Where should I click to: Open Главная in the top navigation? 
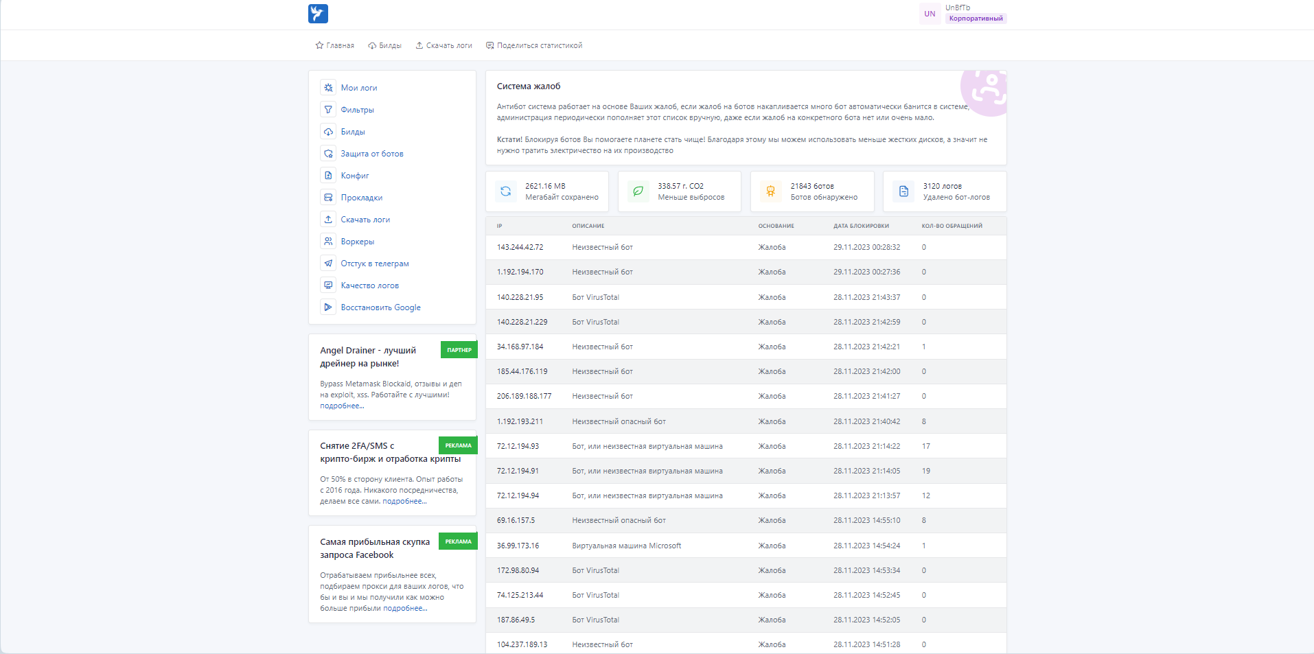coord(335,46)
